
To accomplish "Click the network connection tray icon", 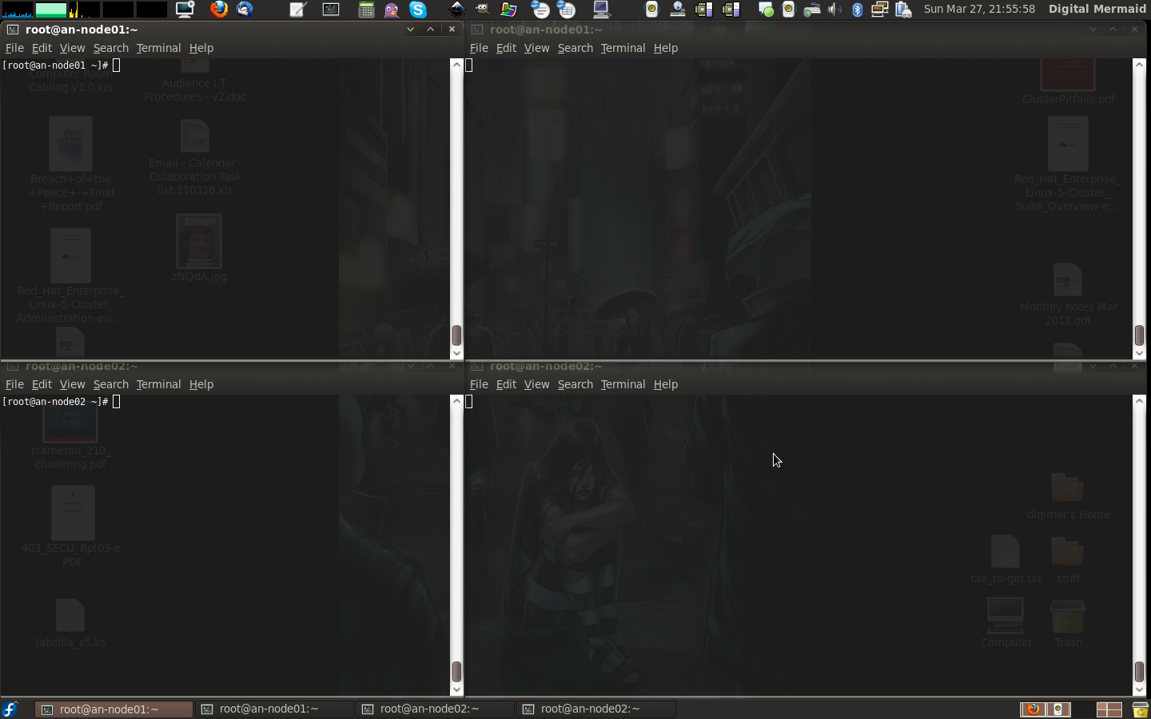I will (879, 10).
